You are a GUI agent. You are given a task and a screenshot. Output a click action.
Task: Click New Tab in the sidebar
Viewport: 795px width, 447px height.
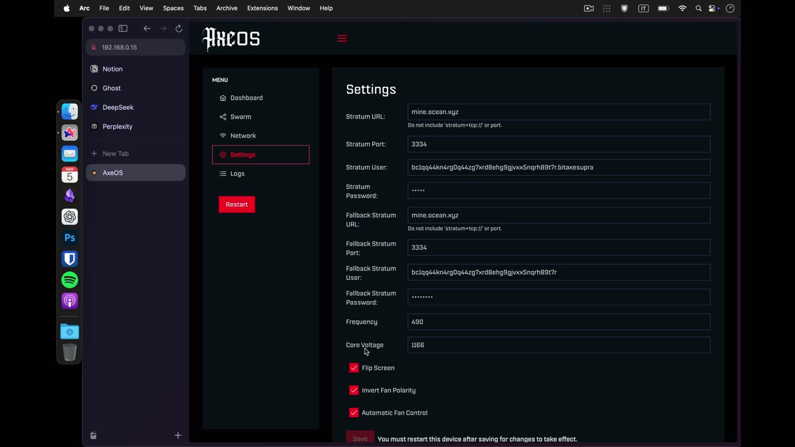point(135,153)
